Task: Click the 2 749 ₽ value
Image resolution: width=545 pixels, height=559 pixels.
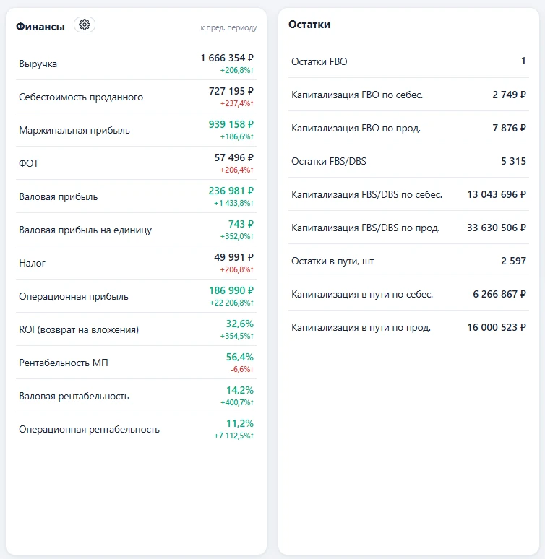Action: click(510, 95)
